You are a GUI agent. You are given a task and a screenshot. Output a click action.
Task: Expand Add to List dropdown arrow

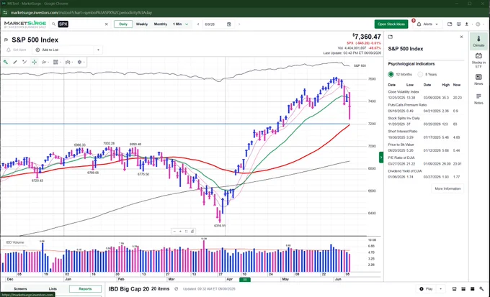coord(98,50)
